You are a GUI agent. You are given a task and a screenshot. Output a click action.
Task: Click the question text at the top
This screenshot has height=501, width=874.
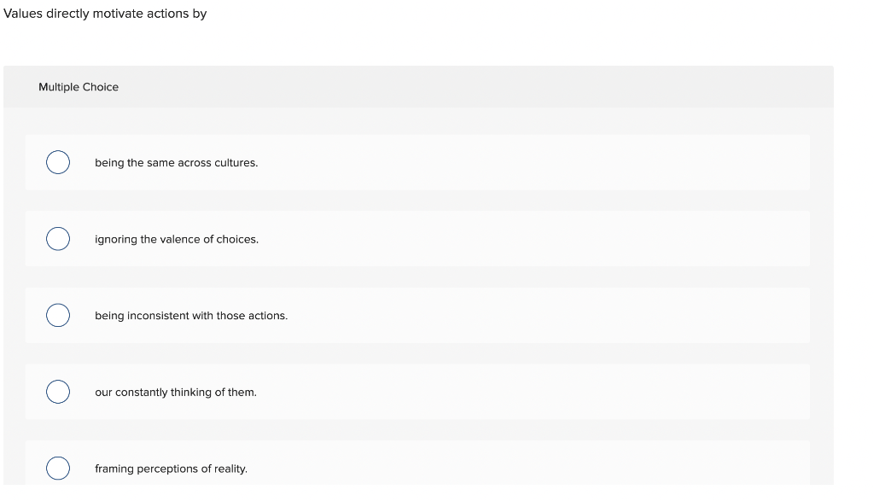point(105,14)
